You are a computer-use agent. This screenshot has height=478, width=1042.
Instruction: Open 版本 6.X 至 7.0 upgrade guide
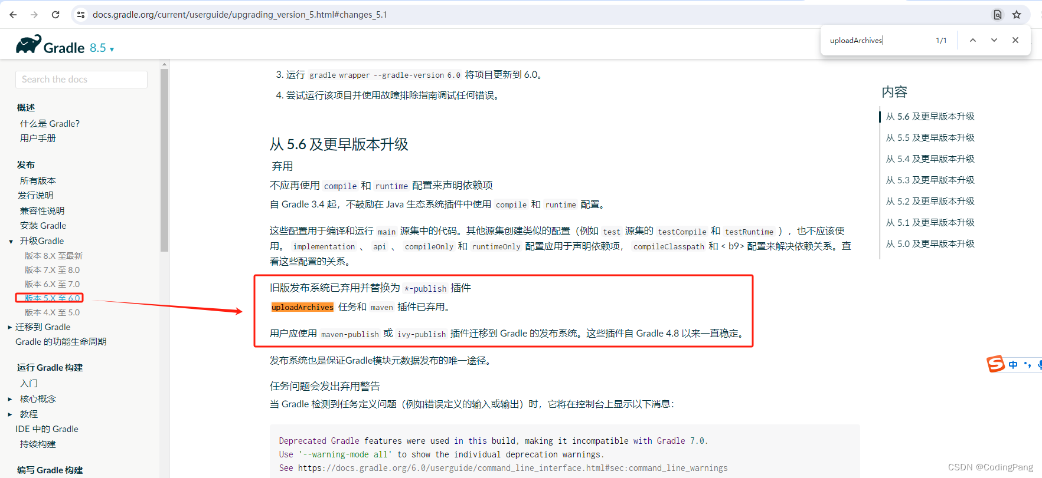(52, 284)
